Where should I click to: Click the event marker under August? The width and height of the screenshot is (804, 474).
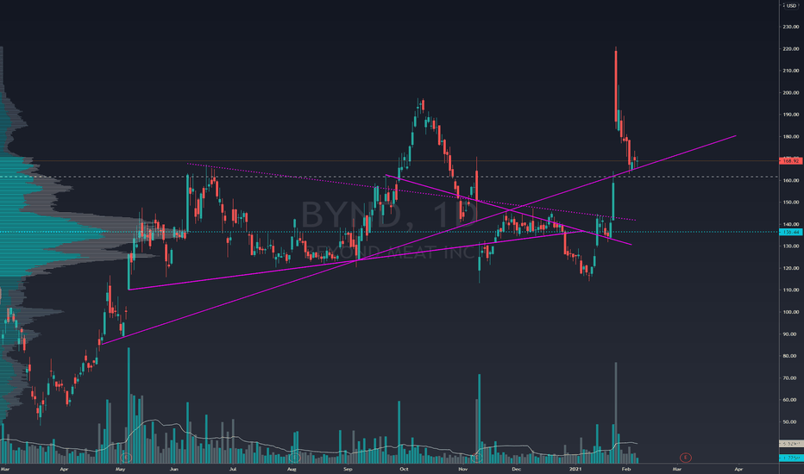(294, 457)
